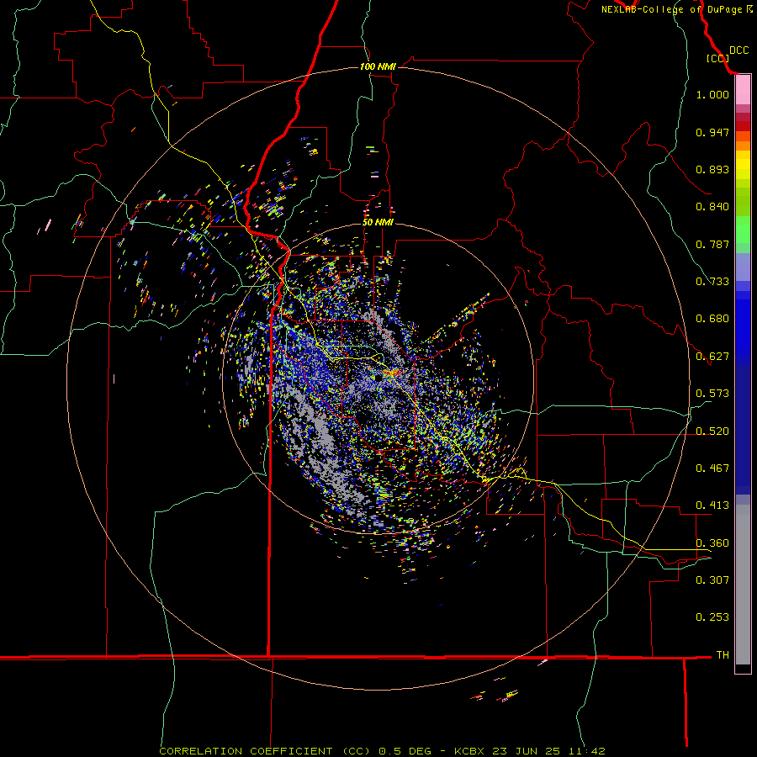Click the 0.733 scale value

click(712, 282)
